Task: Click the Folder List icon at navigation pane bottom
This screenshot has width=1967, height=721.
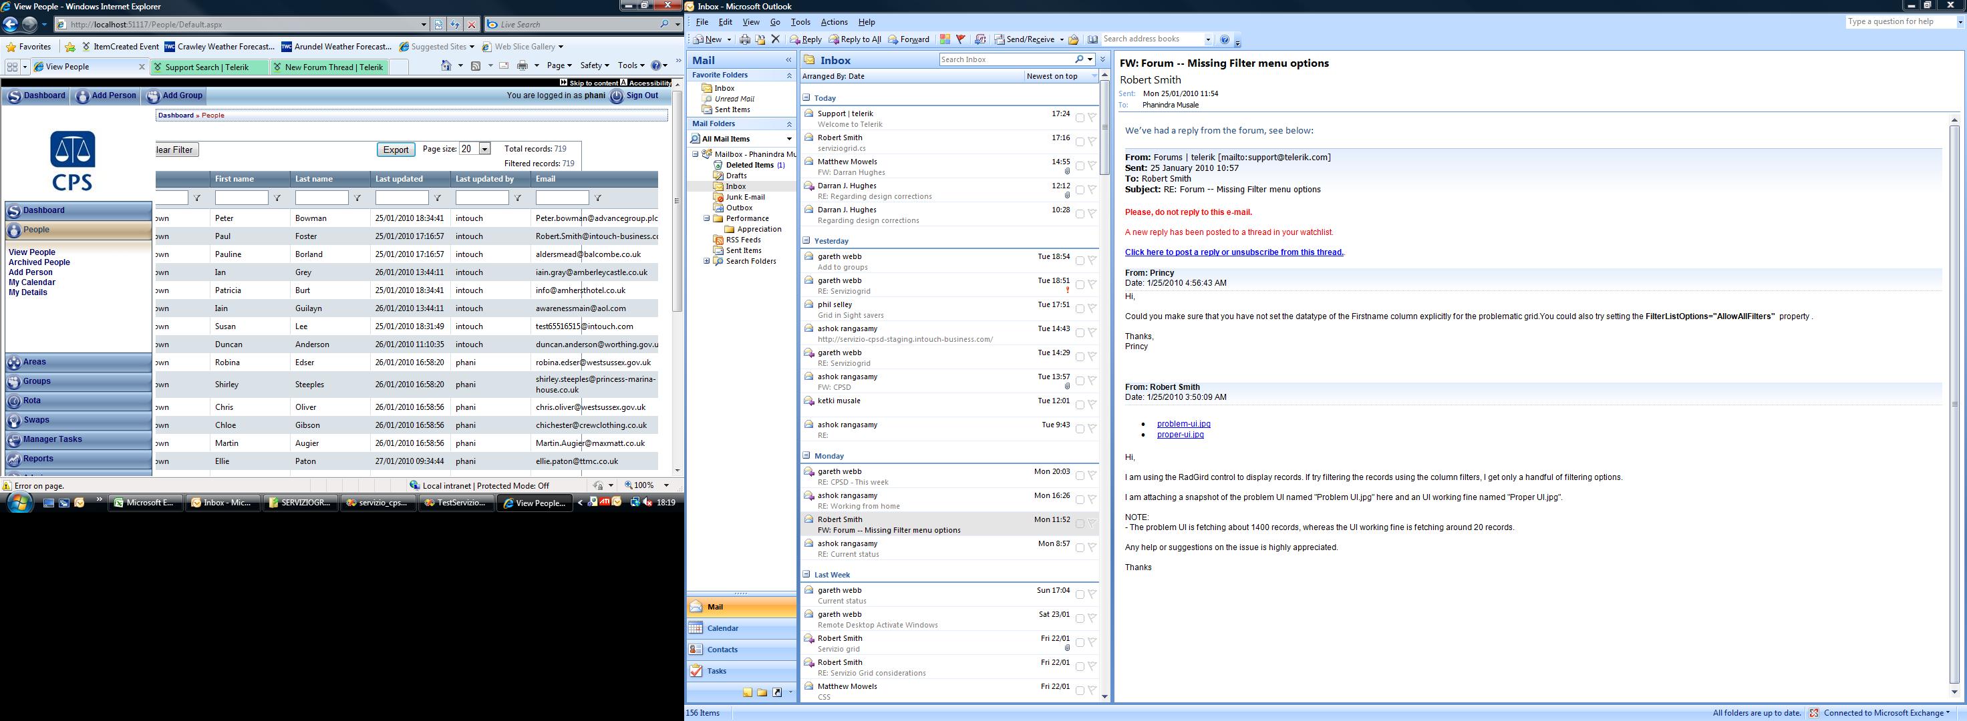Action: coord(762,692)
